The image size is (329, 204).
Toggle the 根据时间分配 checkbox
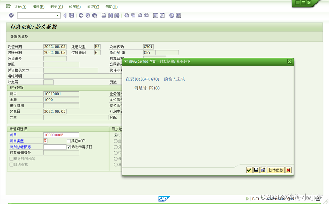(11, 159)
